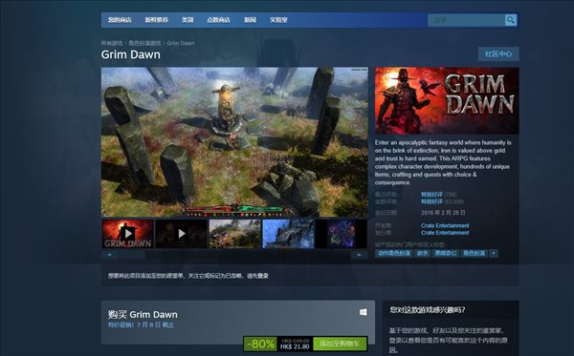Click the thumbnail strip right arrow
574x356 pixels.
[359, 255]
